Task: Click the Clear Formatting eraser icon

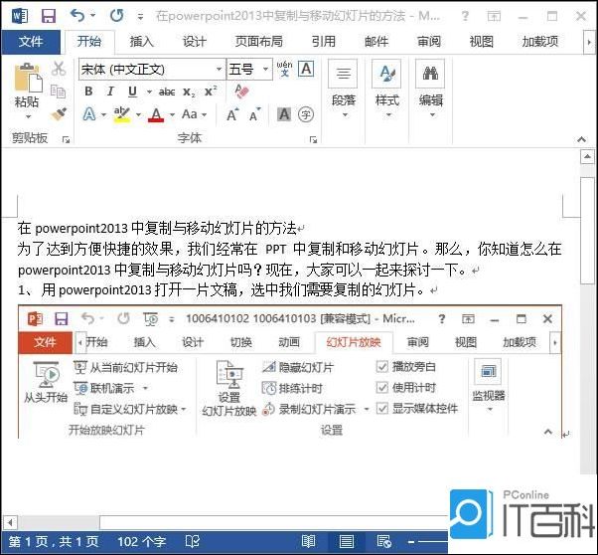Action: [240, 92]
